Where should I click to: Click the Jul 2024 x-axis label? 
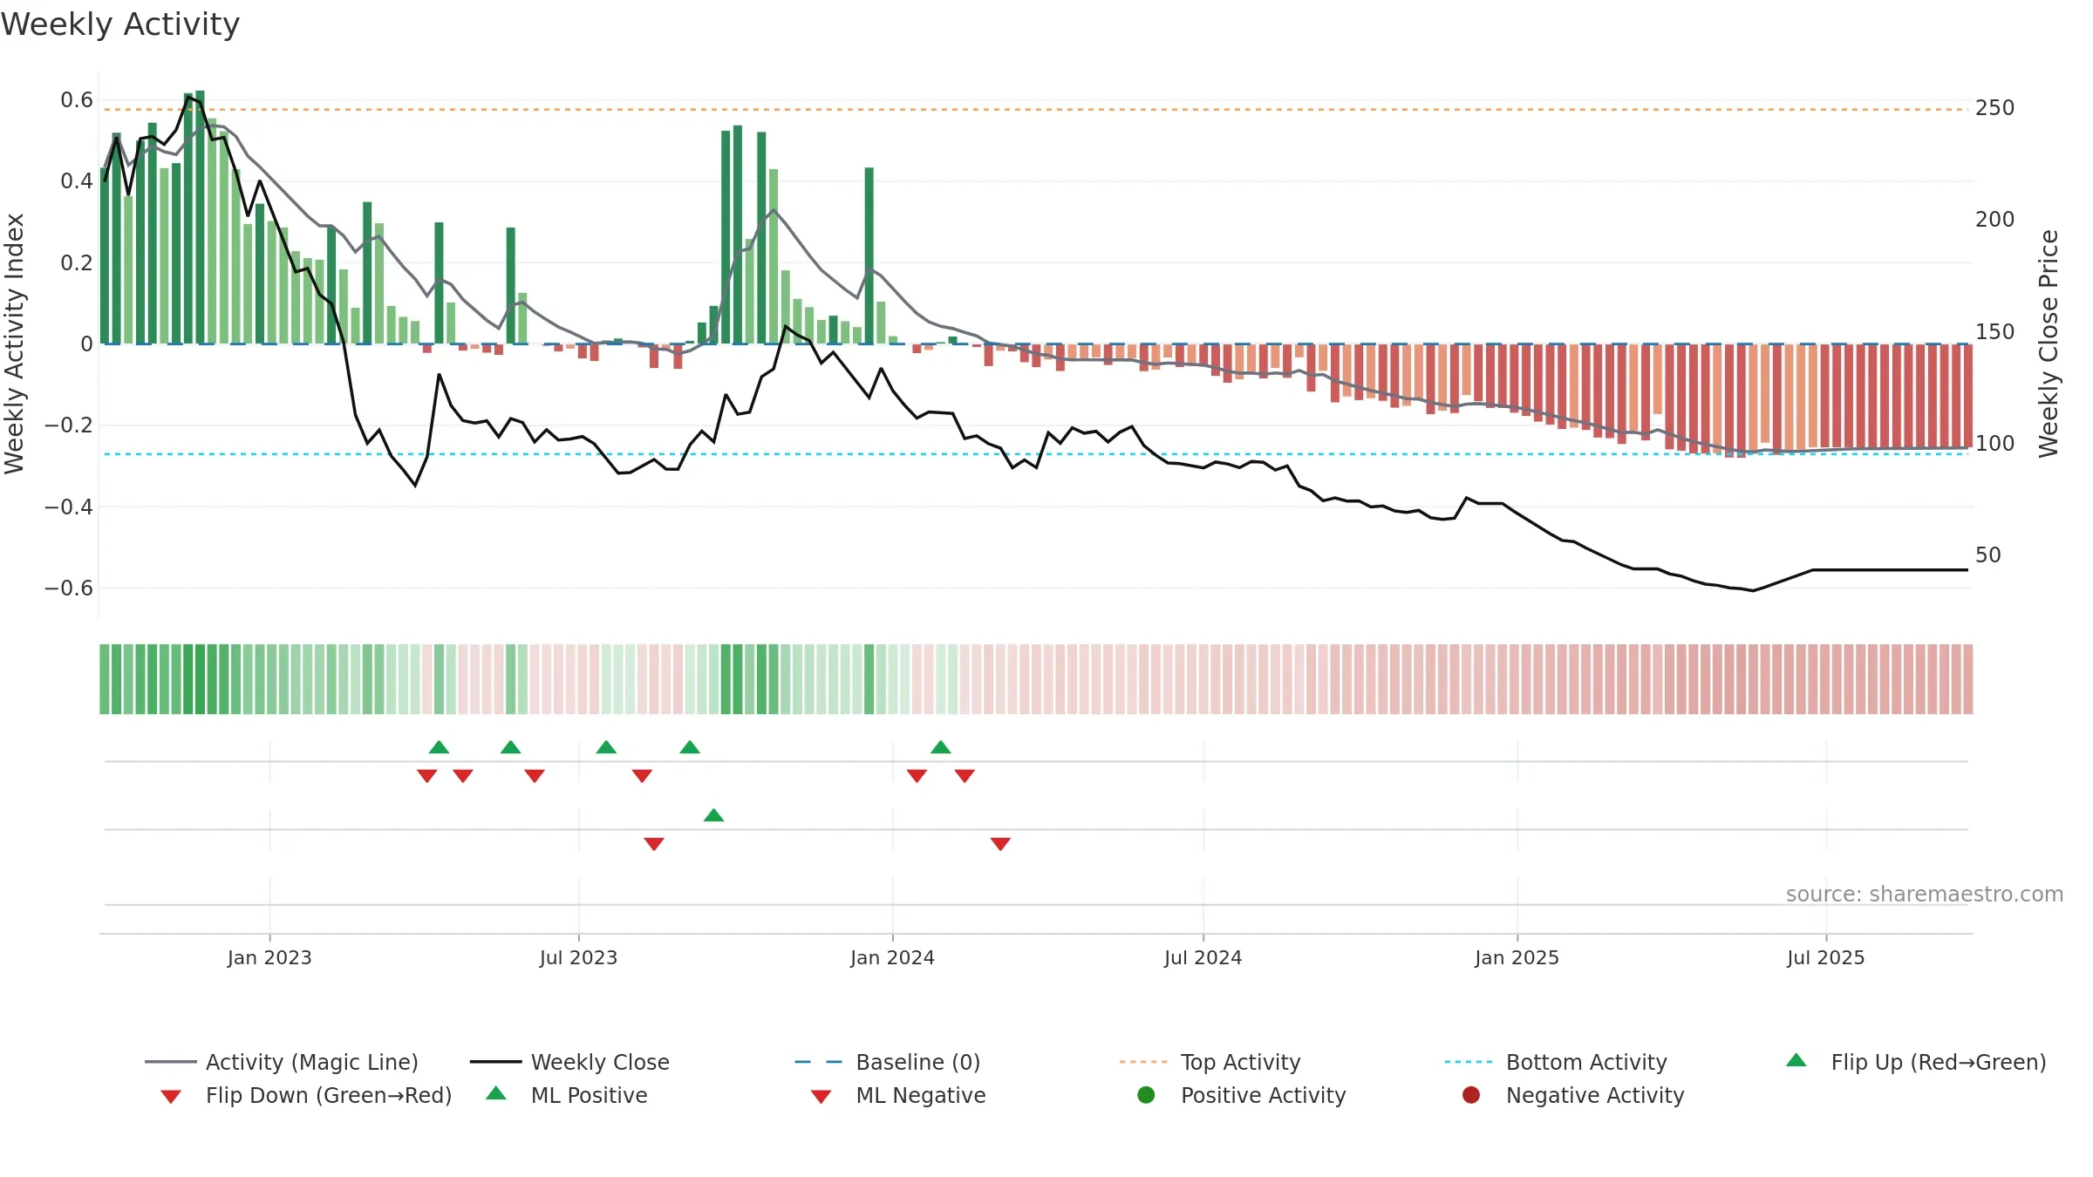point(1203,957)
